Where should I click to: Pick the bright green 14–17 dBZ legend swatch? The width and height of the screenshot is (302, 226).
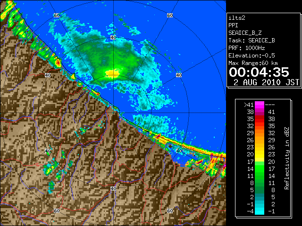point(260,169)
